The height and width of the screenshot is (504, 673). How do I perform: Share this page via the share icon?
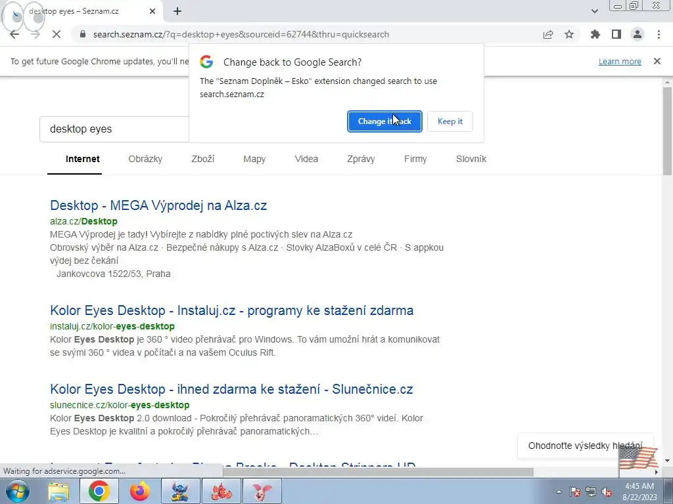click(548, 34)
